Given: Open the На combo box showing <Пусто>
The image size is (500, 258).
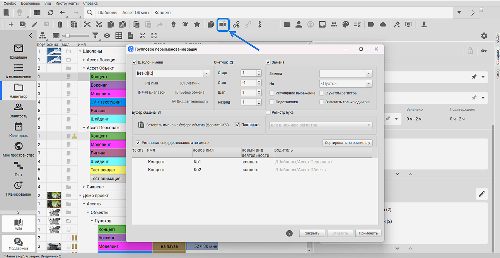Looking at the screenshot, I should pyautogui.click(x=346, y=84).
